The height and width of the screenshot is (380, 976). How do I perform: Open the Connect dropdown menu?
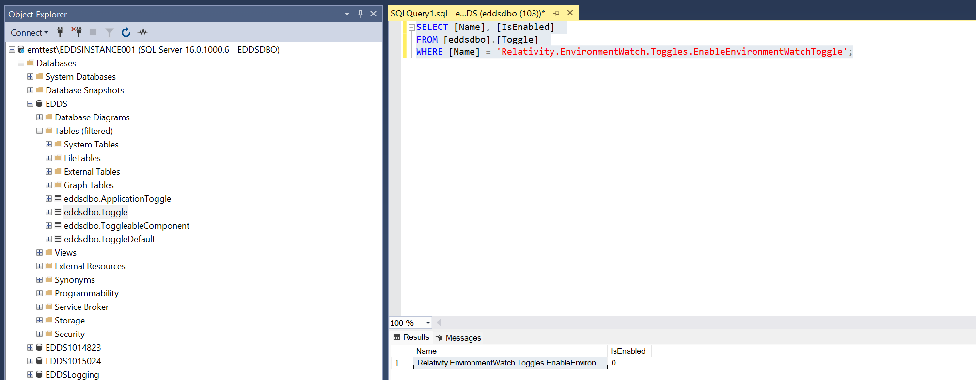coord(29,32)
